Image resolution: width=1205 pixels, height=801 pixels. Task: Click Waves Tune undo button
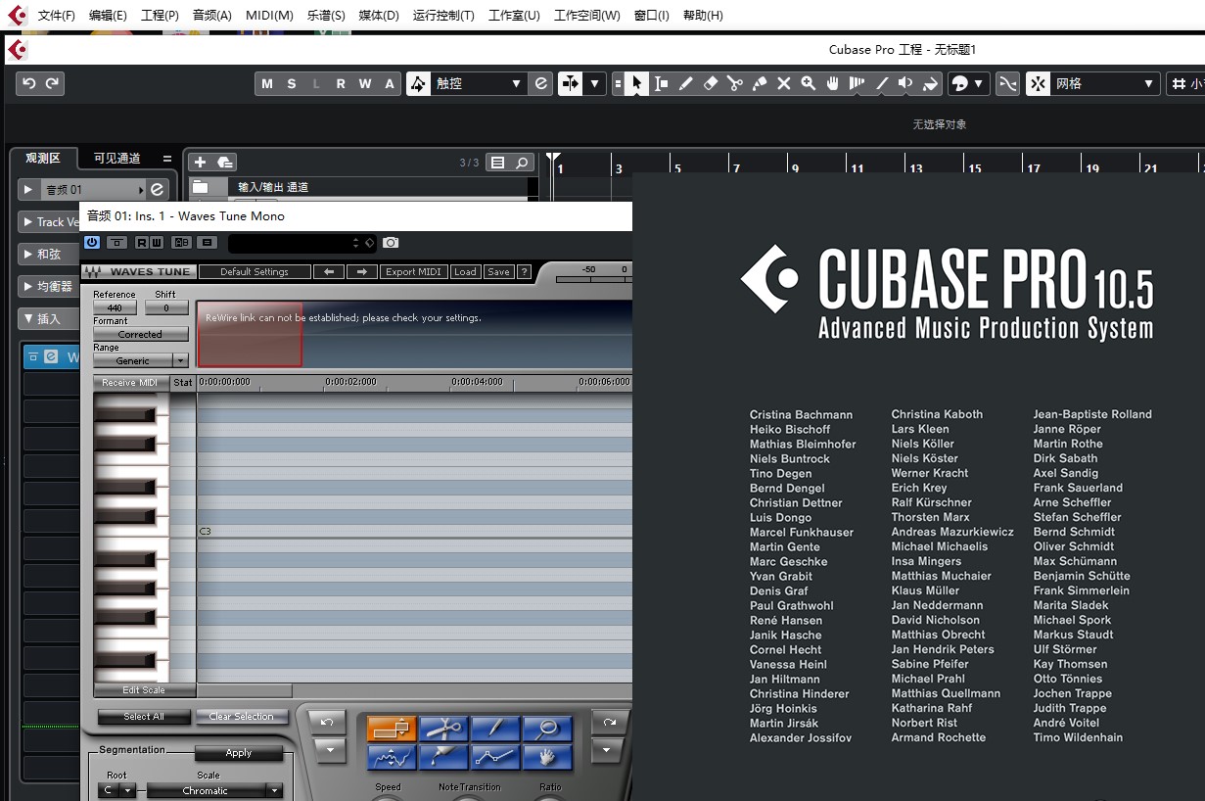point(327,723)
